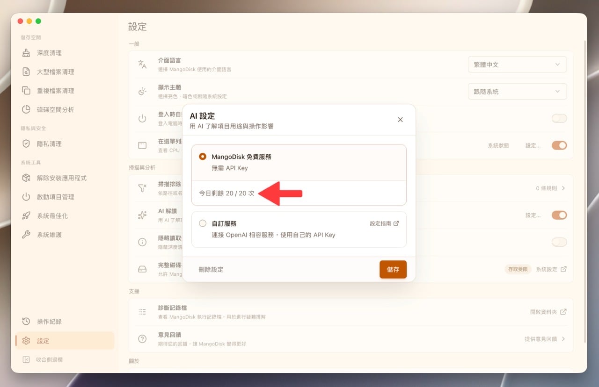Click the 今日剩餘 20 / 20 次 text
The image size is (599, 387).
[x=226, y=193]
